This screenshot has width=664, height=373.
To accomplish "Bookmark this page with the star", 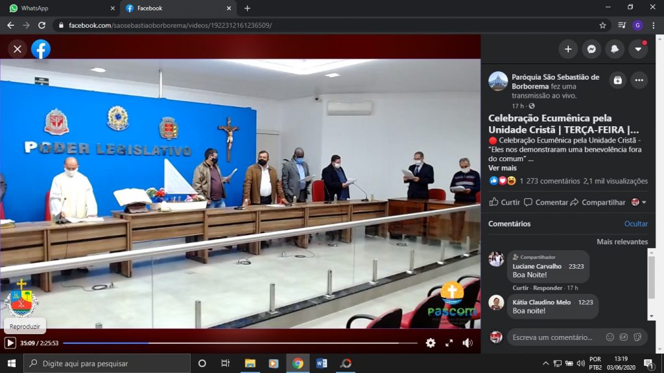I will pos(602,25).
